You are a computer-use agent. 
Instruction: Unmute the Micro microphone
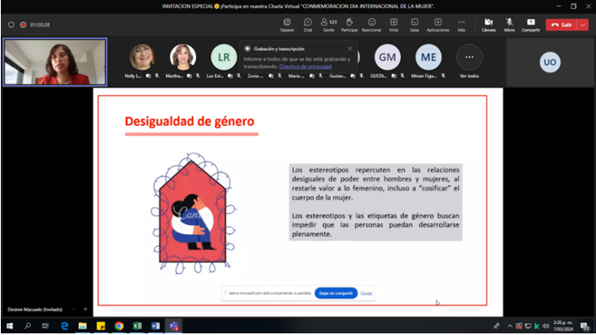pyautogui.click(x=509, y=25)
